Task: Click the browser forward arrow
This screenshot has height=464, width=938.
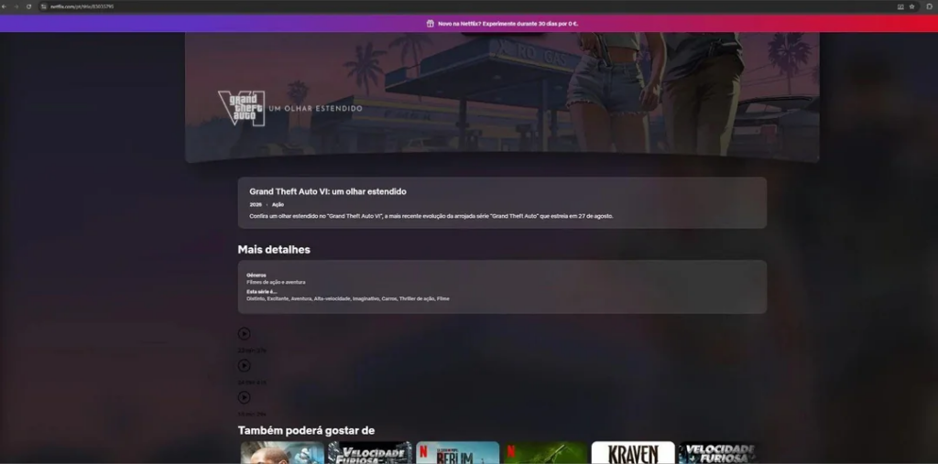Action: pos(16,6)
